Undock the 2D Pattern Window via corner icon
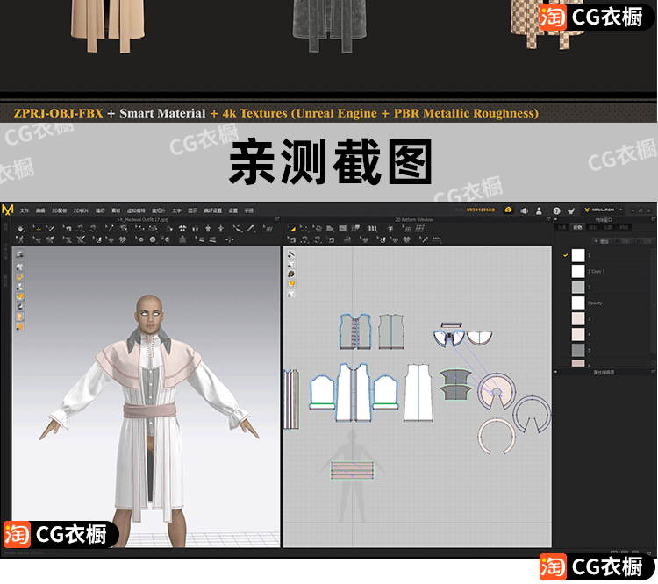Screen dimensions: 658x584 click(x=548, y=219)
